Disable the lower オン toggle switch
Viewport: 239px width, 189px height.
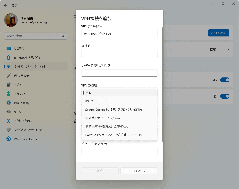[x=226, y=96]
